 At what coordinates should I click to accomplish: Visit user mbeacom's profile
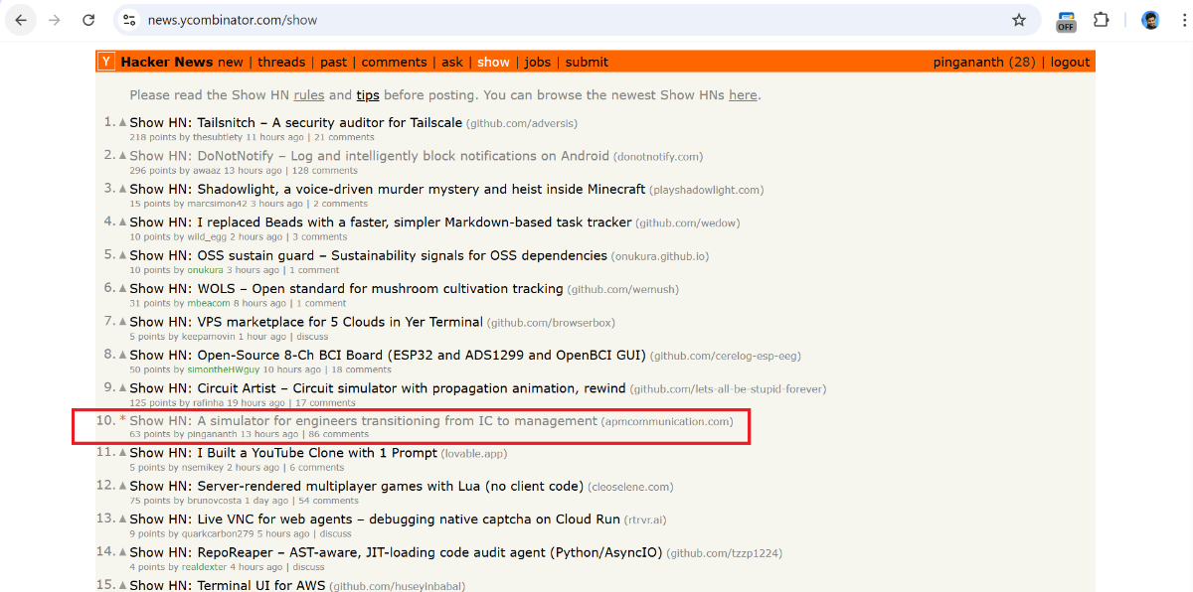coord(209,304)
